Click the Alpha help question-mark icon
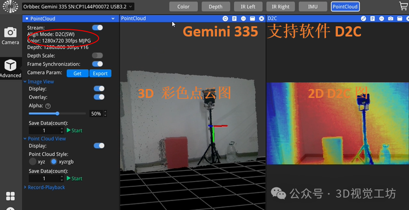The height and width of the screenshot is (210, 409). click(48, 106)
